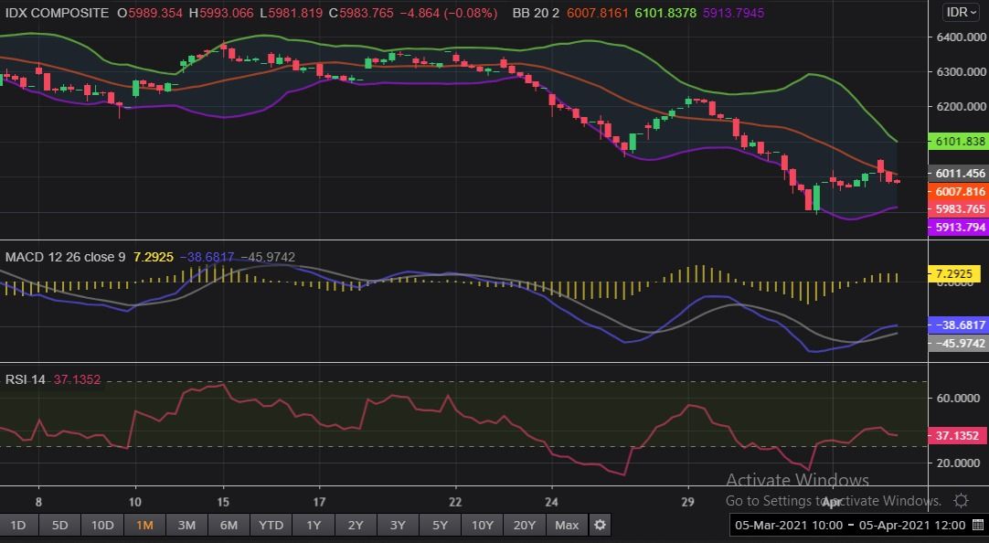Switch to the 1D time range
This screenshot has height=543, width=989.
(17, 525)
